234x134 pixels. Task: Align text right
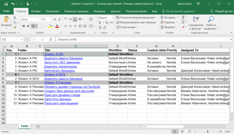75,26
